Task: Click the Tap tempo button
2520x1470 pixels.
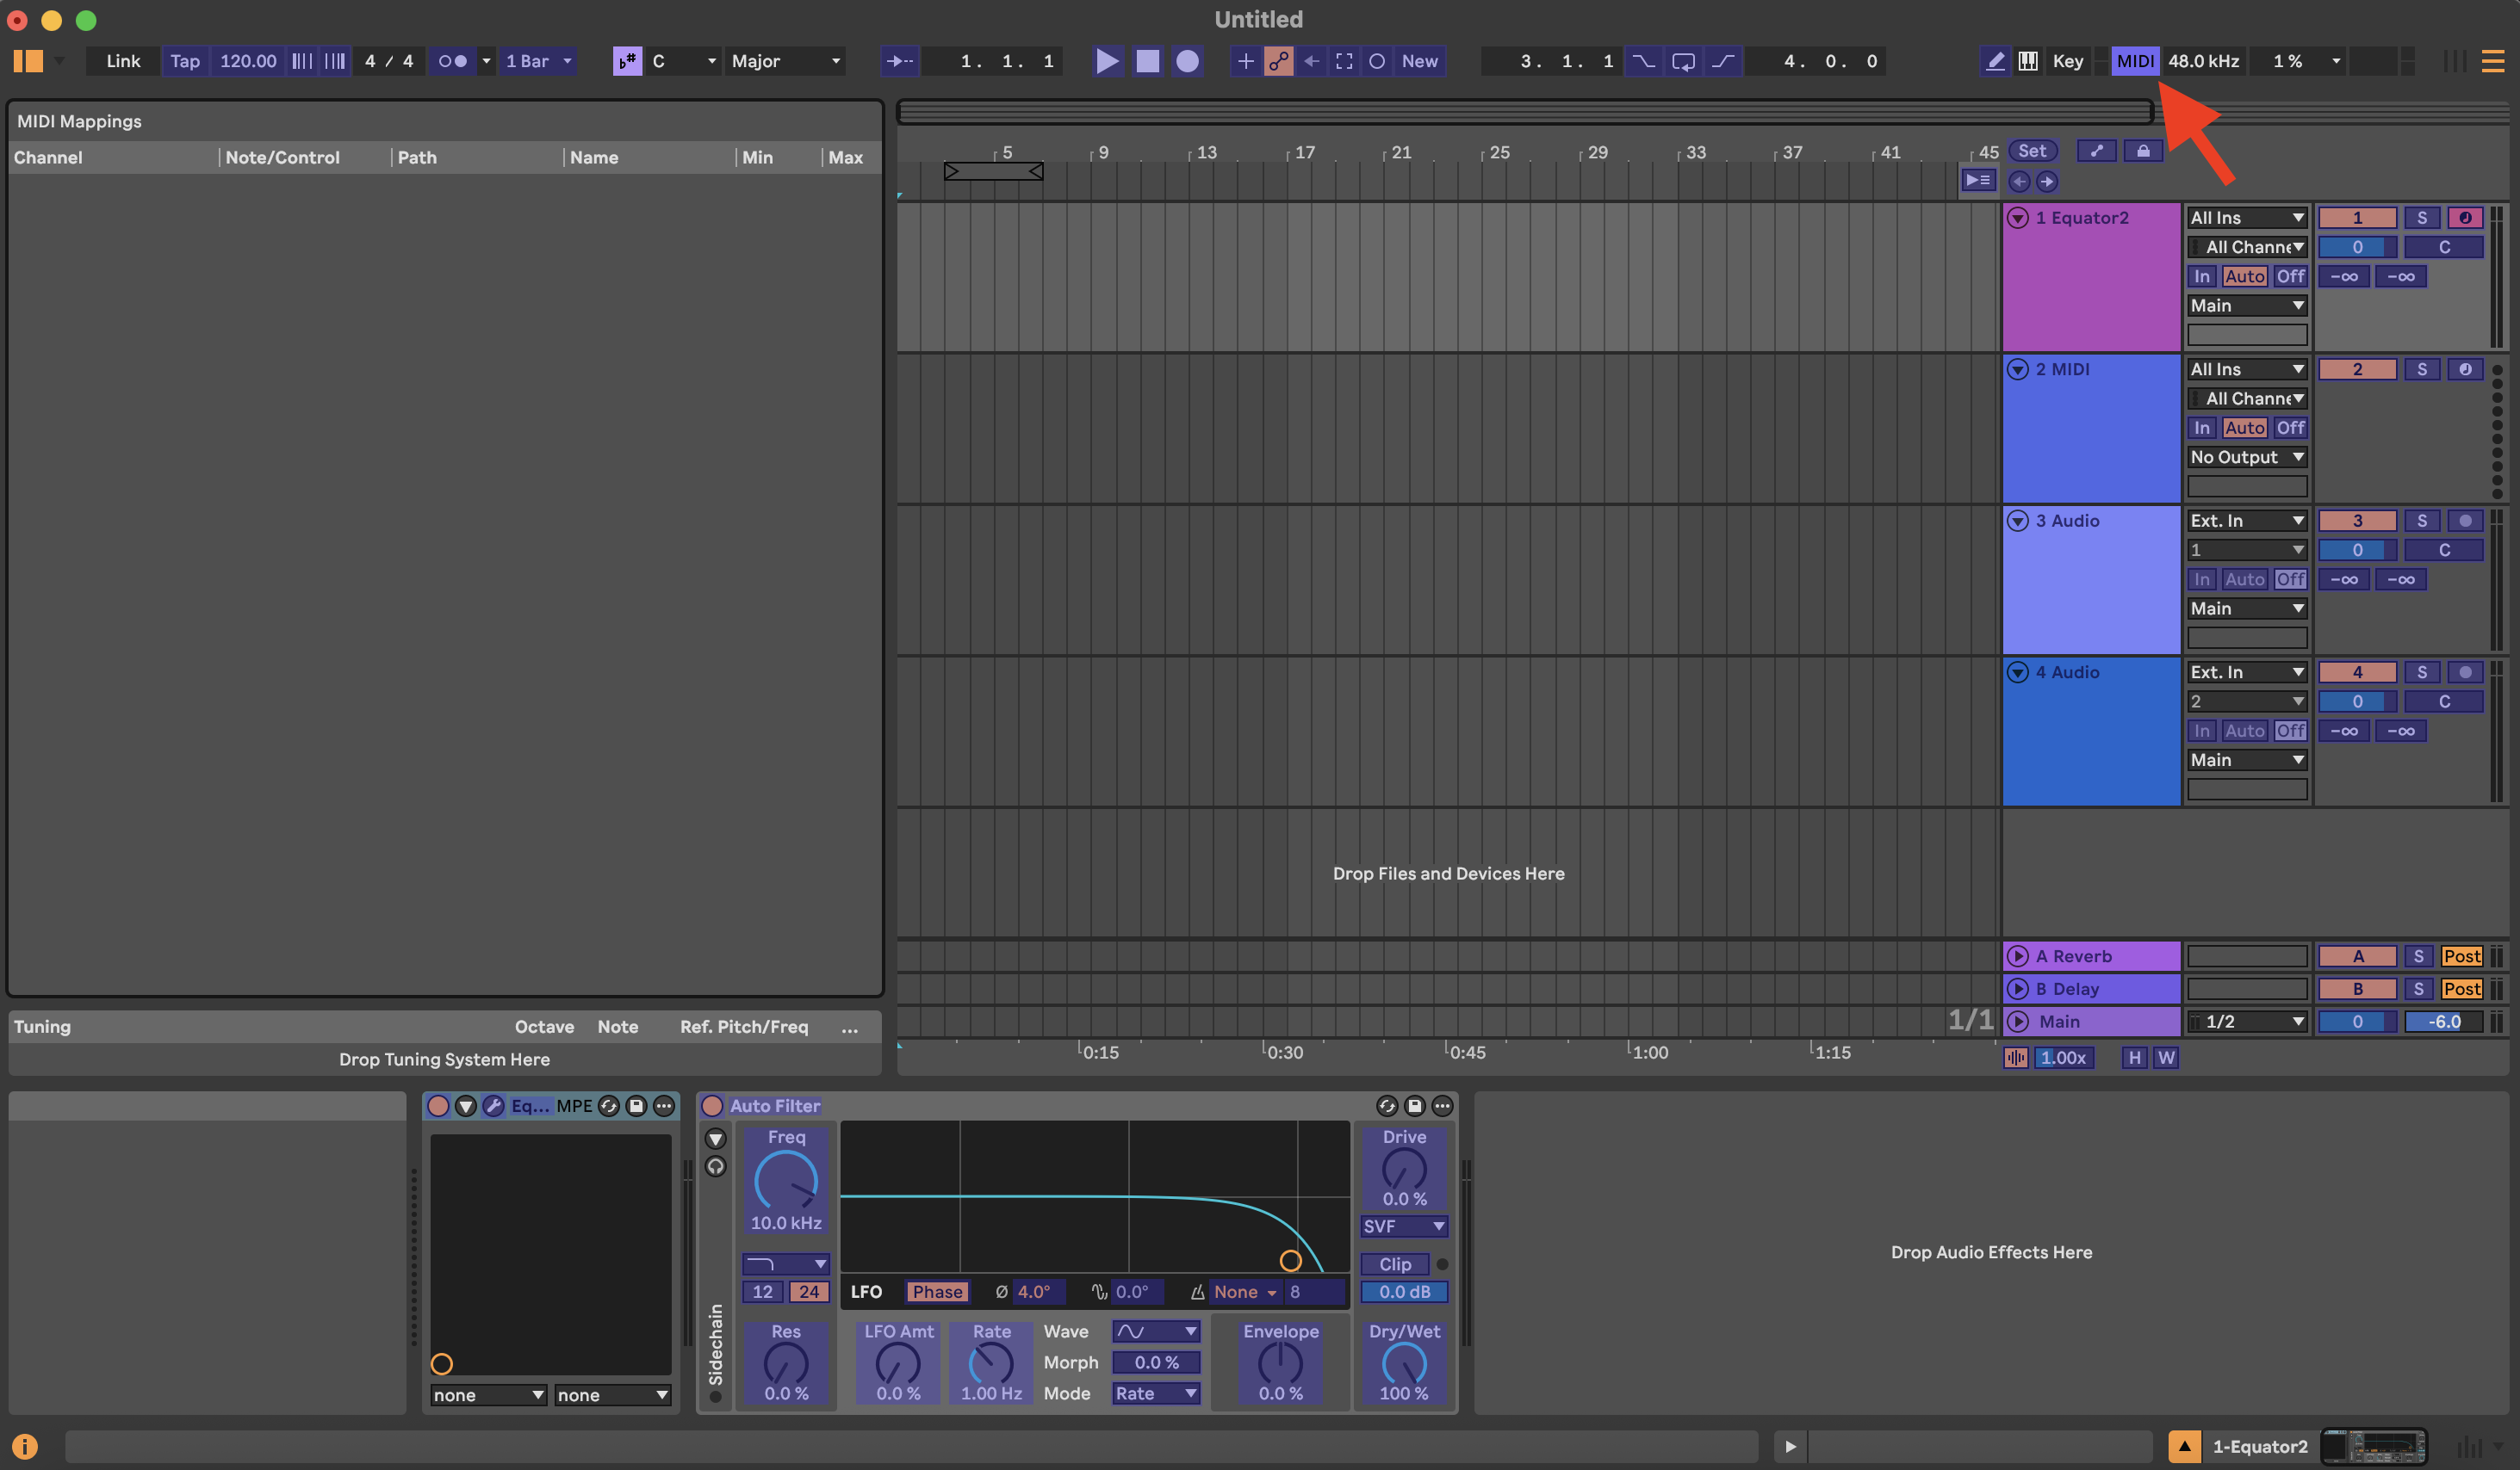Action: coord(185,61)
